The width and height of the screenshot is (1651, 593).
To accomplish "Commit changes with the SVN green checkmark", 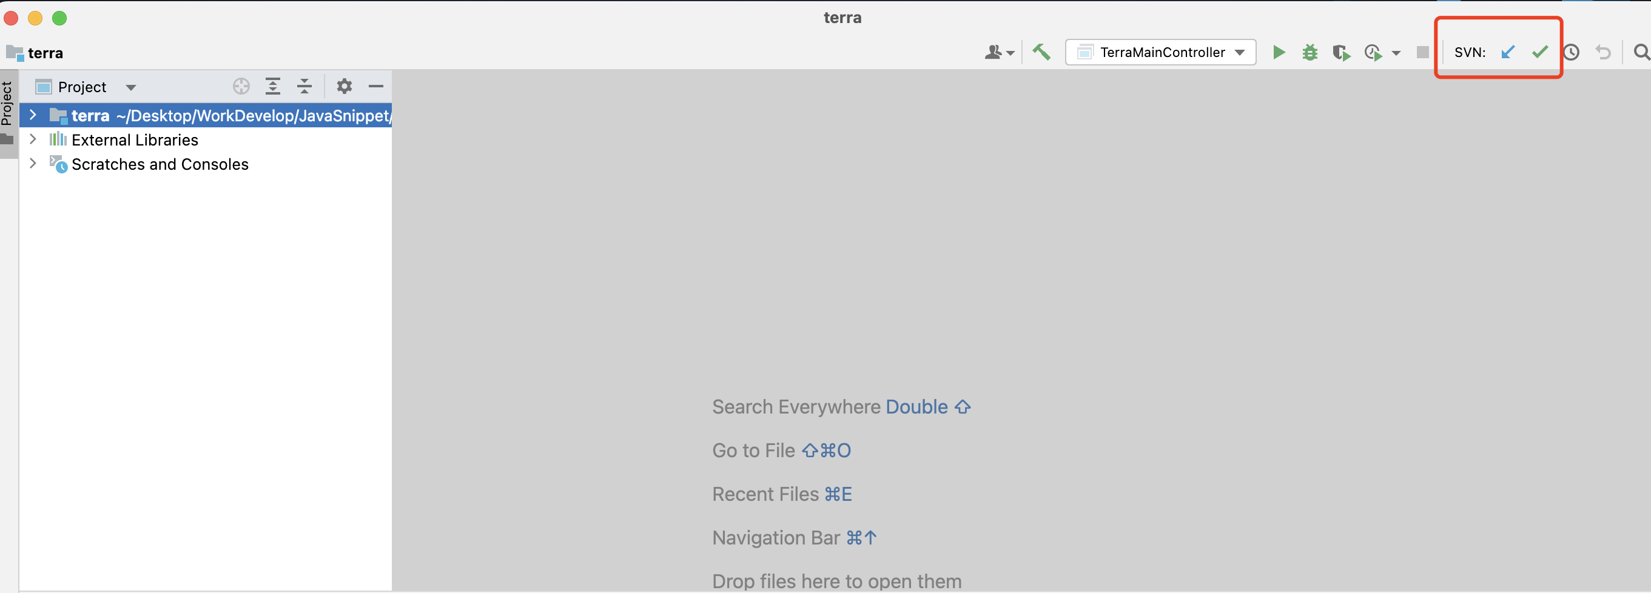I will (1539, 52).
